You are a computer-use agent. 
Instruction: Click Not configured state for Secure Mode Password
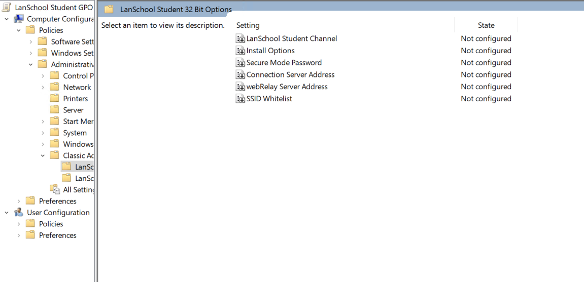pyautogui.click(x=486, y=63)
